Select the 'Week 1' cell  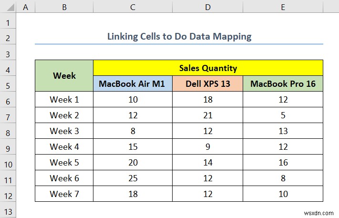(64, 100)
